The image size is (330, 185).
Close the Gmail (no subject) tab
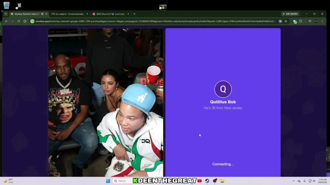coord(87,14)
